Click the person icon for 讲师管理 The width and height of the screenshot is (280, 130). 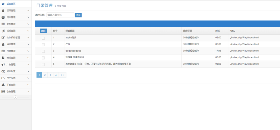pos(3,44)
